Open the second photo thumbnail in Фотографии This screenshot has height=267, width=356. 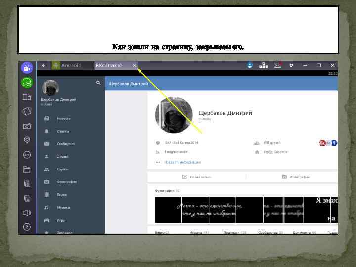(x=195, y=210)
